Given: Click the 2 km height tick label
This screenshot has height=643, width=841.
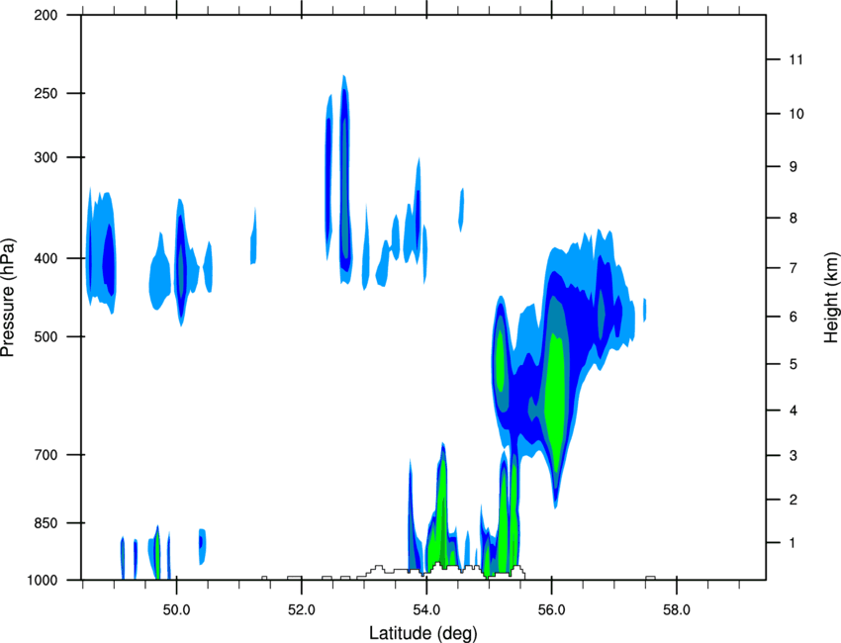Looking at the screenshot, I should [794, 500].
